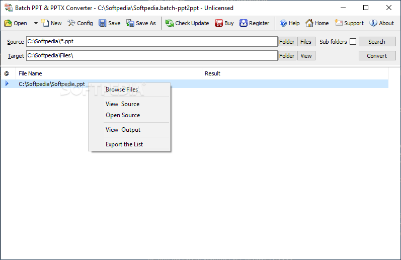Expand the Open dropdown arrow
Screen dimensions: 401x260
click(36, 23)
